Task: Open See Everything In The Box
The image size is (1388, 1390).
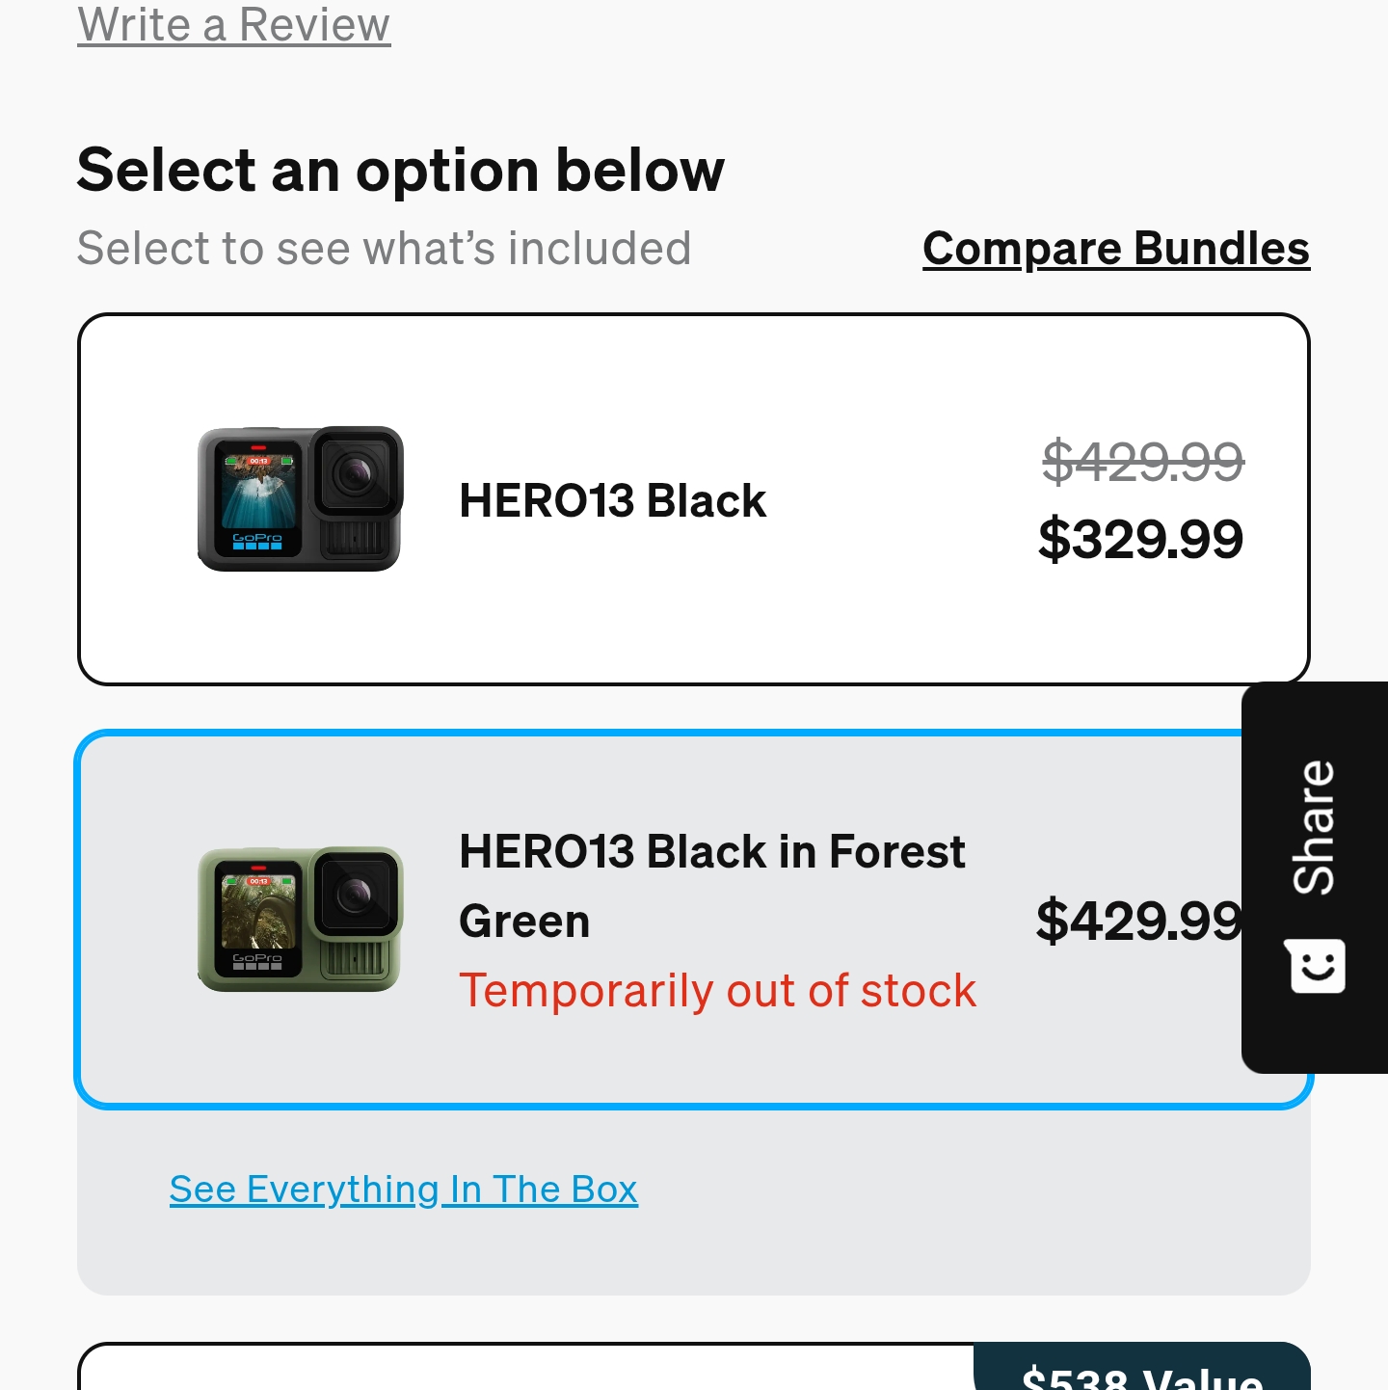Action: (403, 1190)
